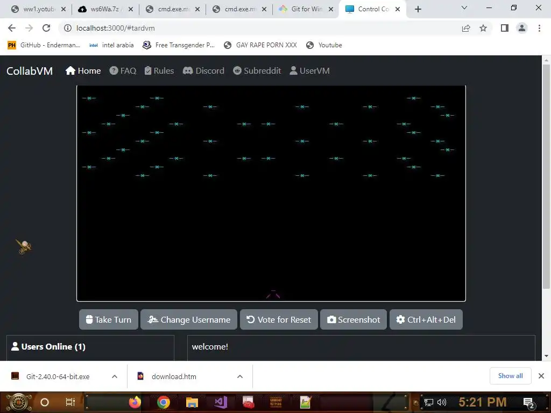
Task: Expand options for download.htm download
Action: point(240,376)
